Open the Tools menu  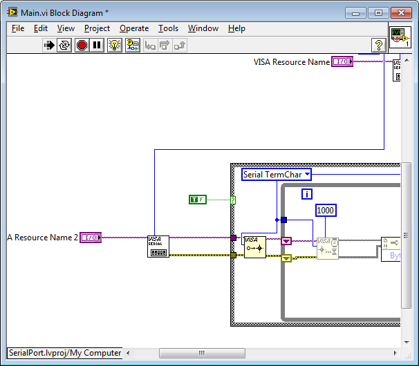(168, 28)
